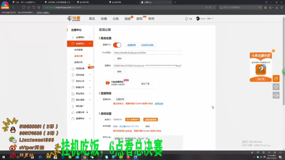Click the 数据分析 chart icon
This screenshot has width=285, height=160.
coord(73,87)
